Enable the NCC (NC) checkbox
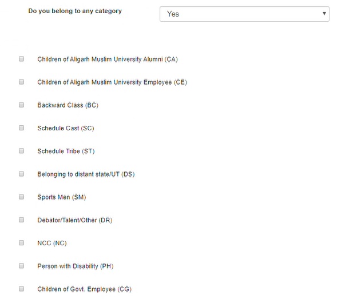353x299 pixels. (x=22, y=242)
